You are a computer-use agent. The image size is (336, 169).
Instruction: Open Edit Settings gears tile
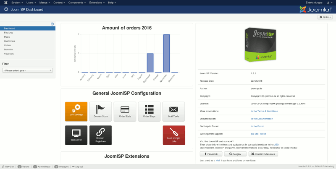[76, 112]
